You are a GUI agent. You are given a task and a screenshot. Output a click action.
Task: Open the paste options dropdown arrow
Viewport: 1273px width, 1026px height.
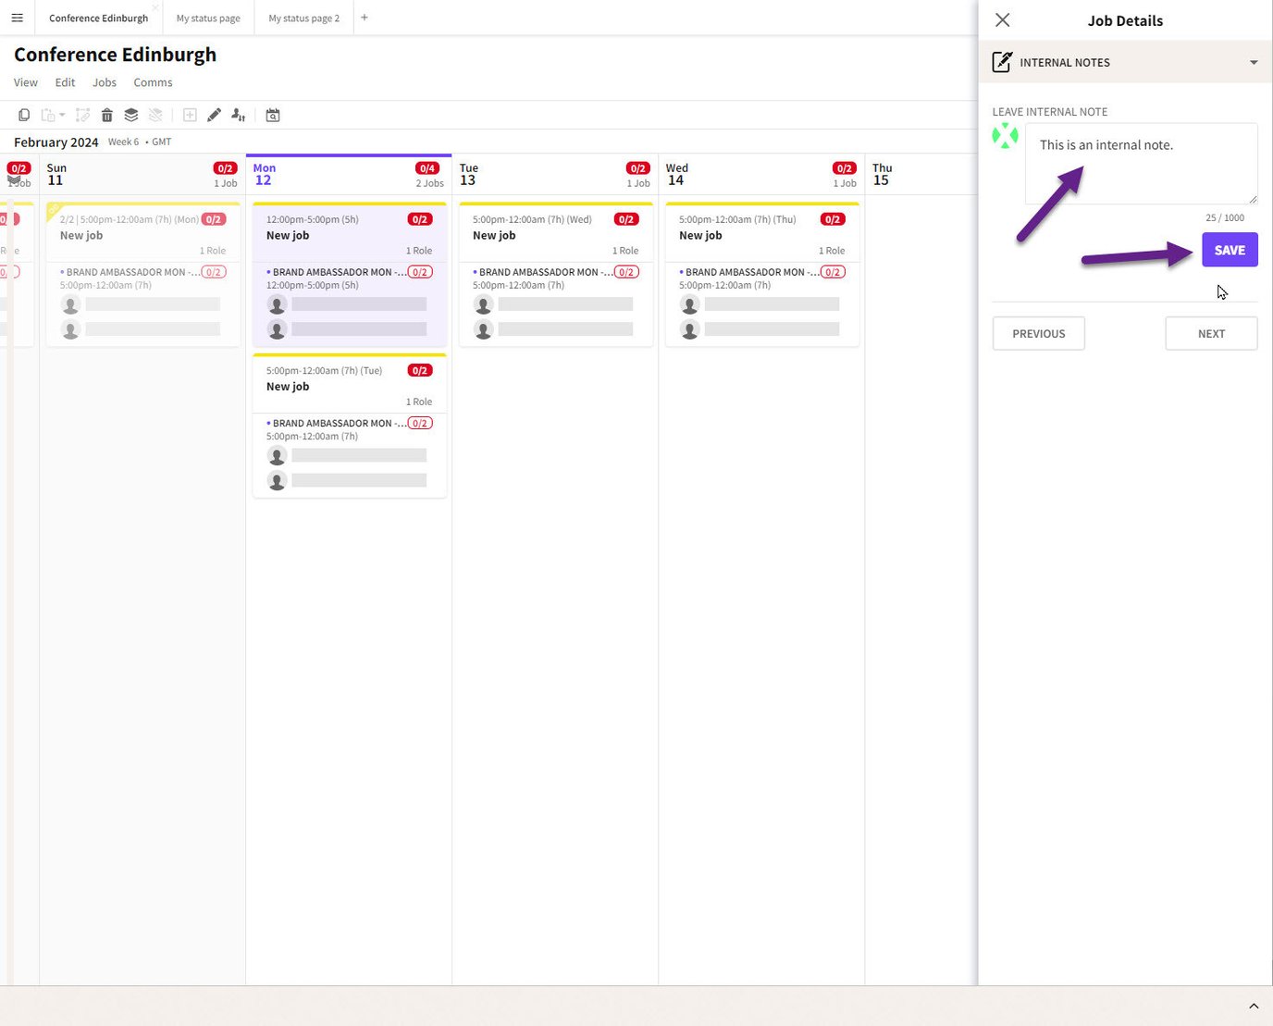click(62, 115)
